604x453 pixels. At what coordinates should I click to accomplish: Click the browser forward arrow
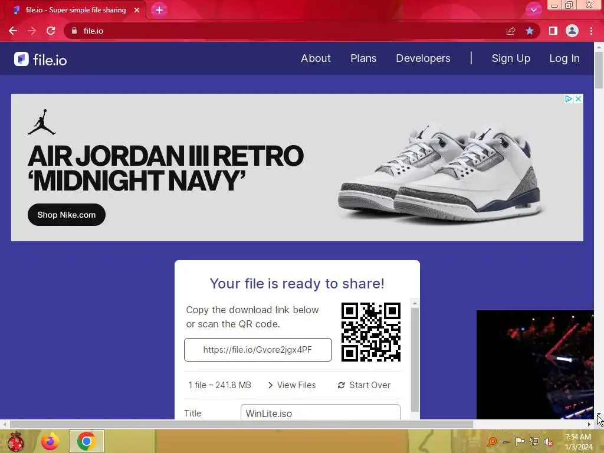32,31
